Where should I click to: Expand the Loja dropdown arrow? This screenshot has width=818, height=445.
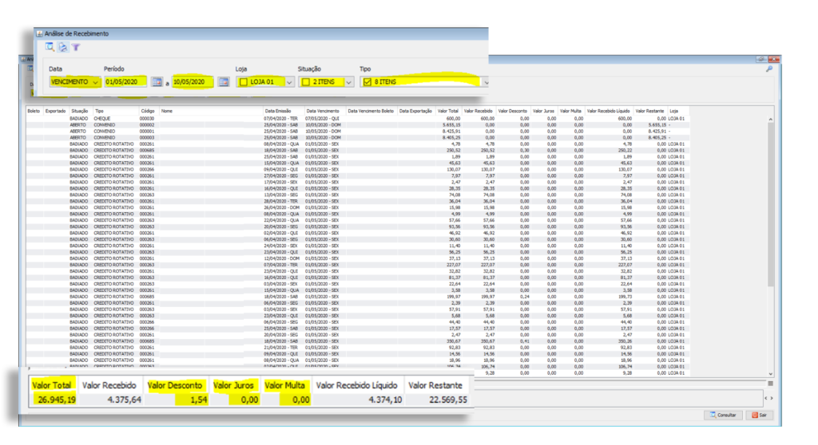pyautogui.click(x=289, y=82)
